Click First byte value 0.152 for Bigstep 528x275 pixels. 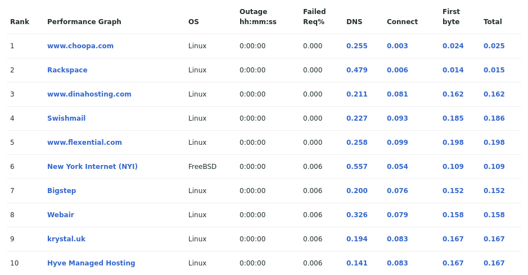(453, 191)
